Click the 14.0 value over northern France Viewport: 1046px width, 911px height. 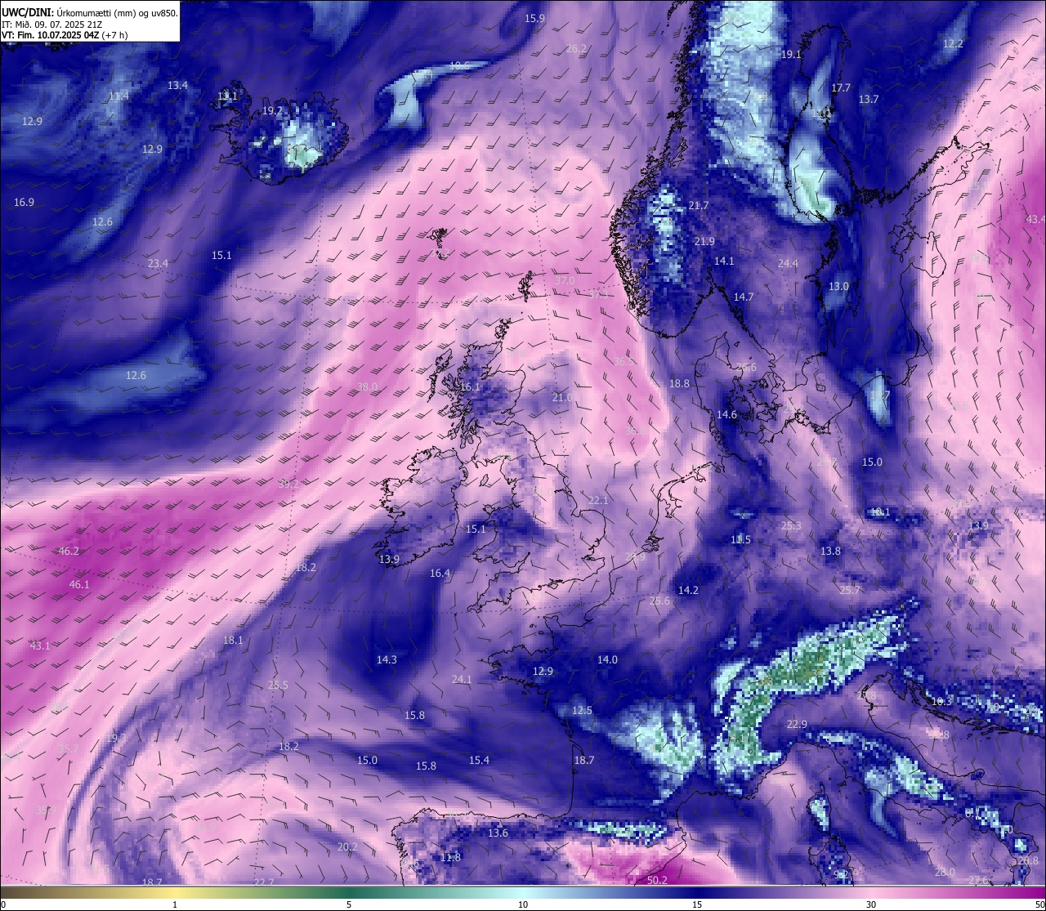coord(607,659)
